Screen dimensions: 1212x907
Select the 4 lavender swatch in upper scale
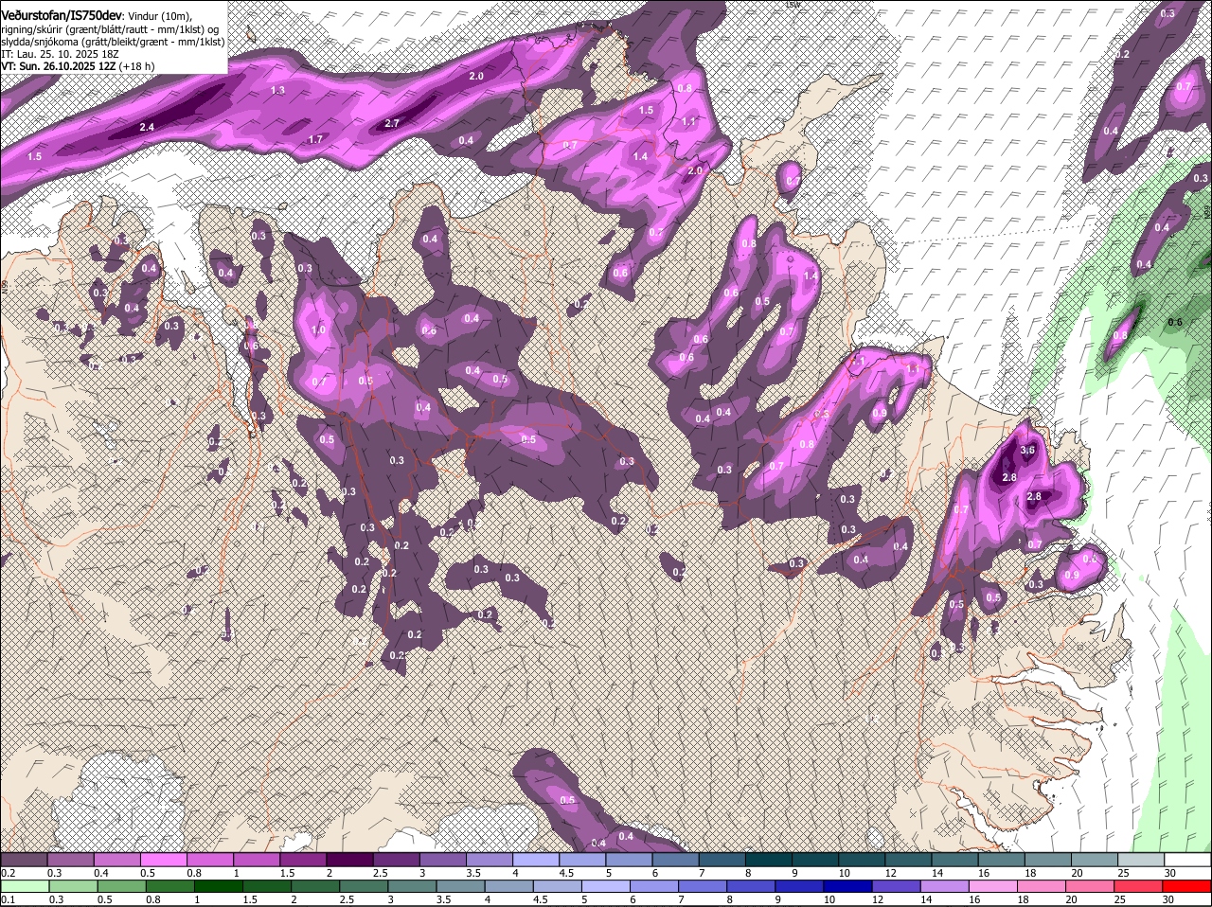pos(536,859)
